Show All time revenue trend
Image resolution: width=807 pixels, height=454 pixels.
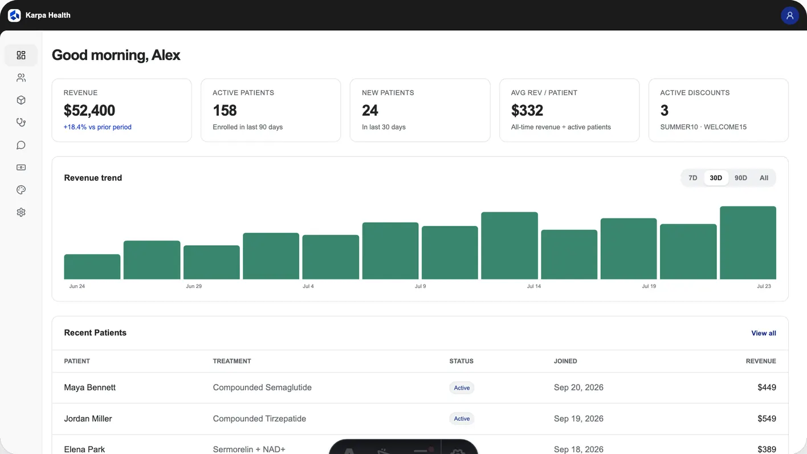point(764,178)
